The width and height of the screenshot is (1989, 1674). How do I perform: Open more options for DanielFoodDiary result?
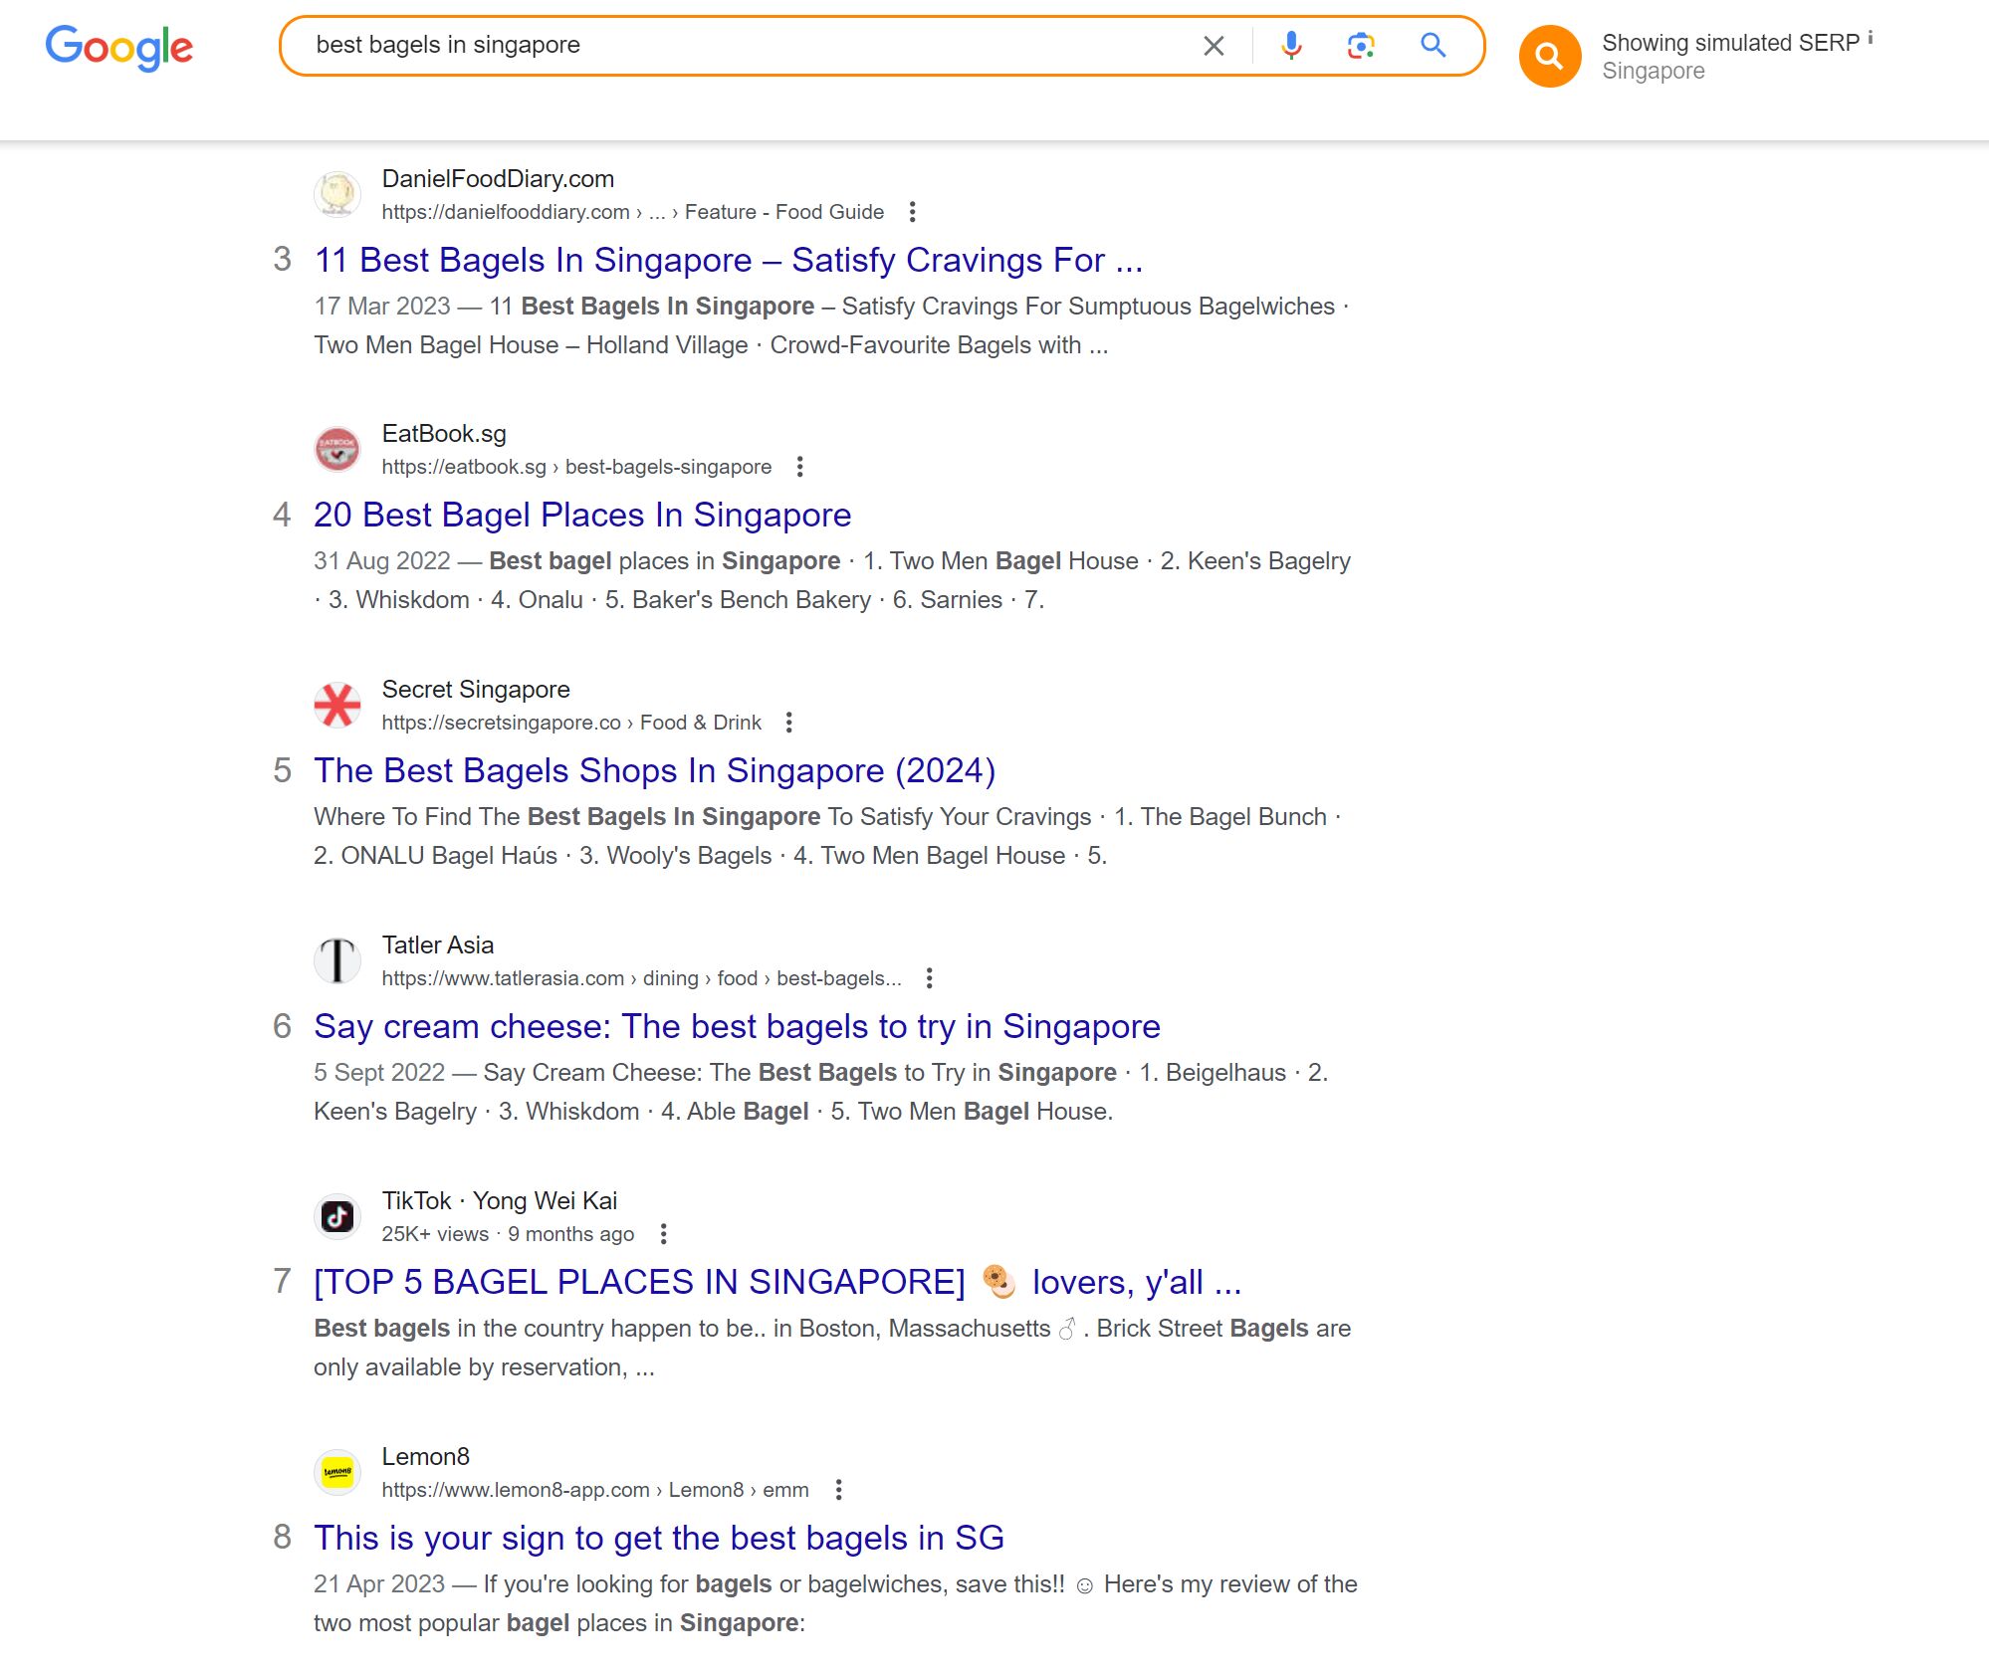(912, 212)
